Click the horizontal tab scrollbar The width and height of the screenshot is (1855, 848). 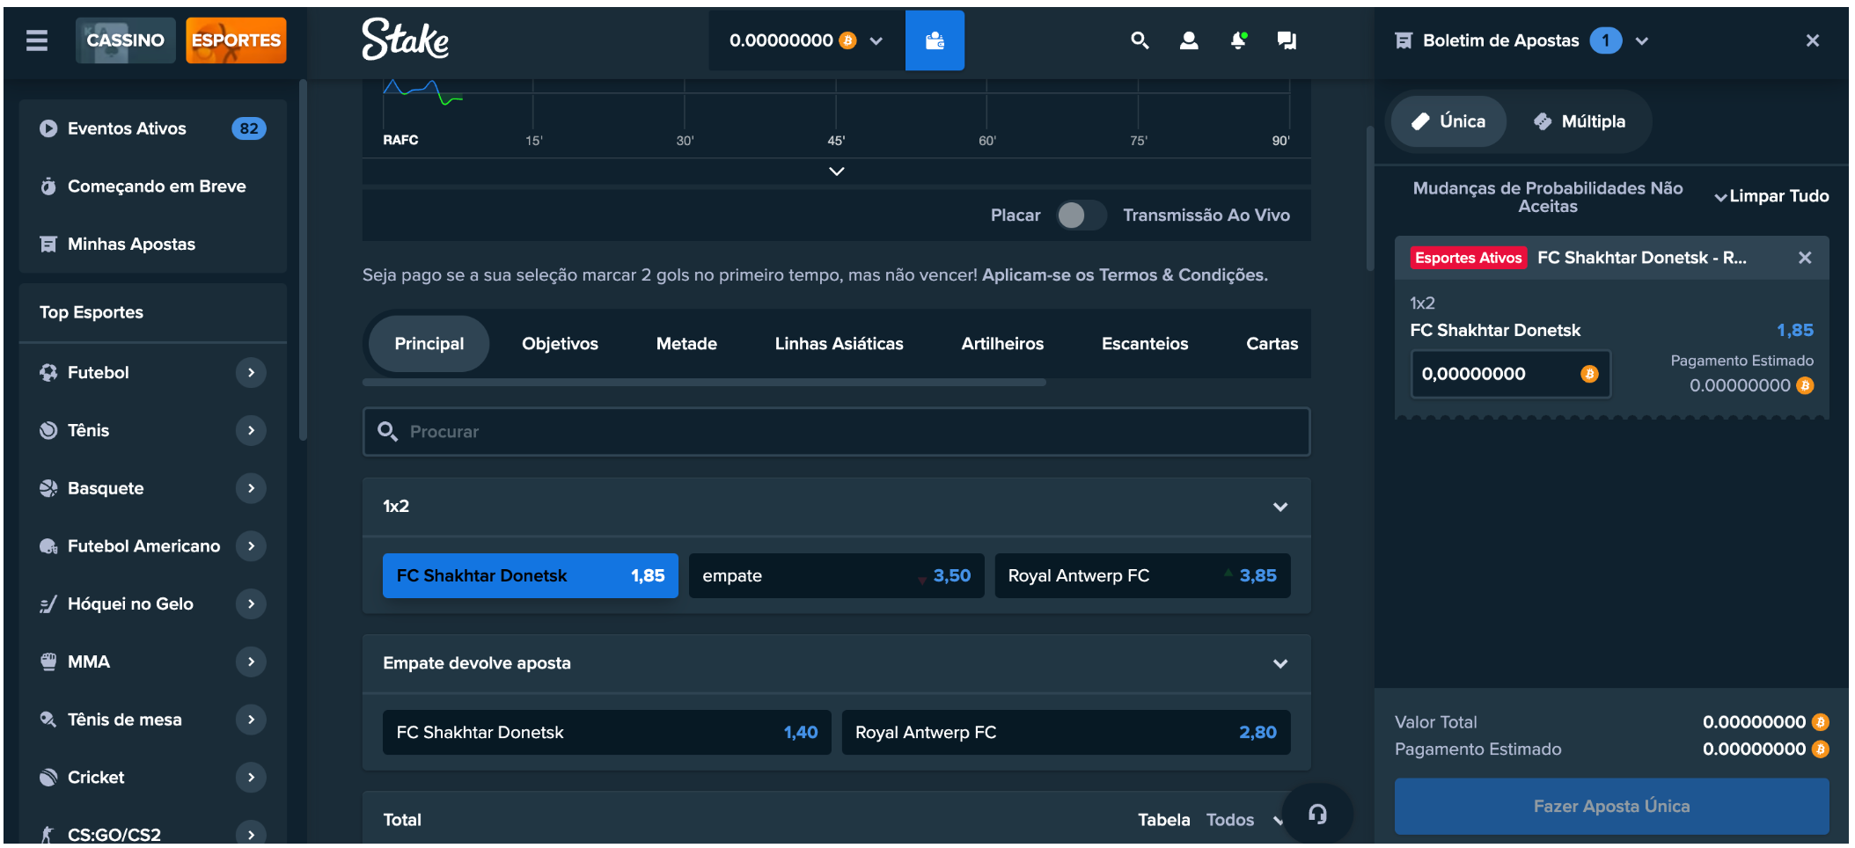point(704,383)
